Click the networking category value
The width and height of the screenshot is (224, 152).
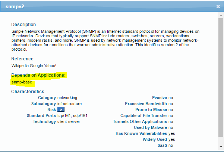coord(67,98)
